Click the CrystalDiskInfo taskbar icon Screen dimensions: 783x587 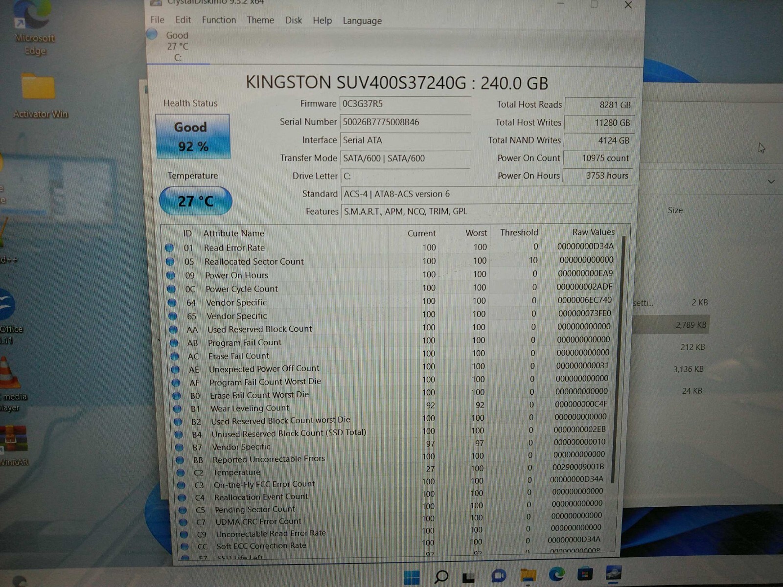click(x=614, y=573)
